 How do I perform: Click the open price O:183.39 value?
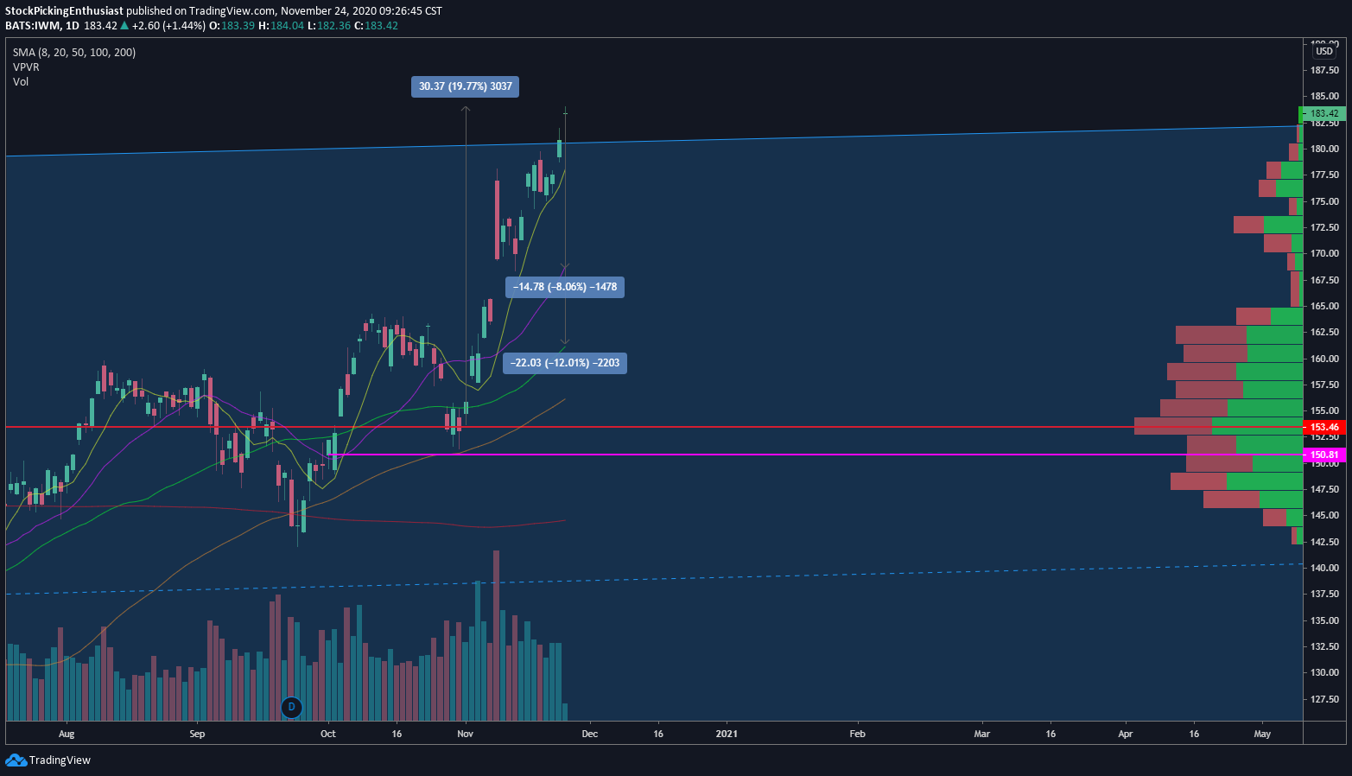tap(233, 26)
